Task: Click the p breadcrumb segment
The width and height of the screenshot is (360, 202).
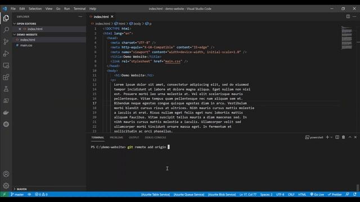Action: click(148, 24)
